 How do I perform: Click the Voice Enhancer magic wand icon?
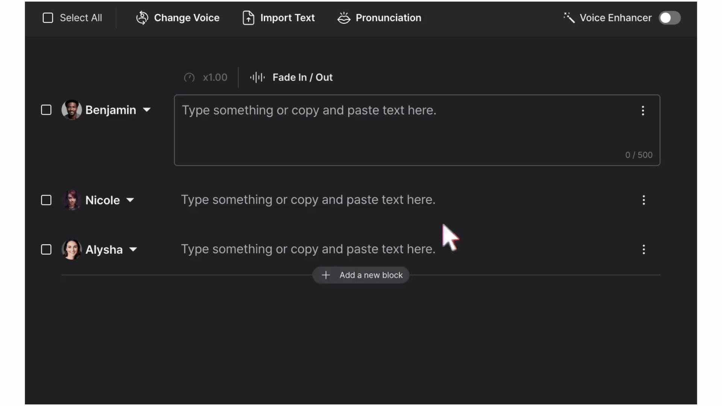[x=569, y=18]
